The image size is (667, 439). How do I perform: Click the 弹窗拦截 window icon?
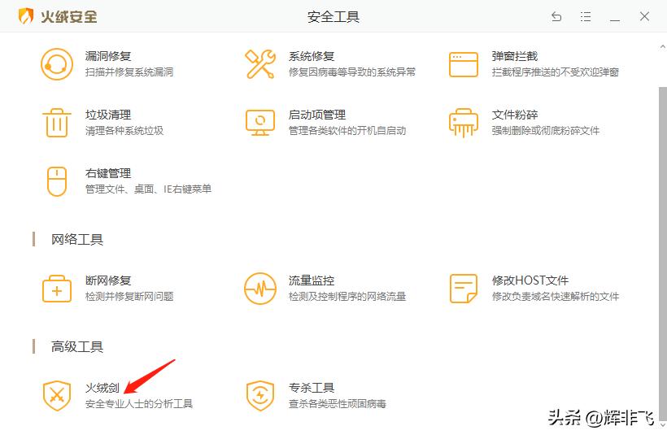coord(464,64)
